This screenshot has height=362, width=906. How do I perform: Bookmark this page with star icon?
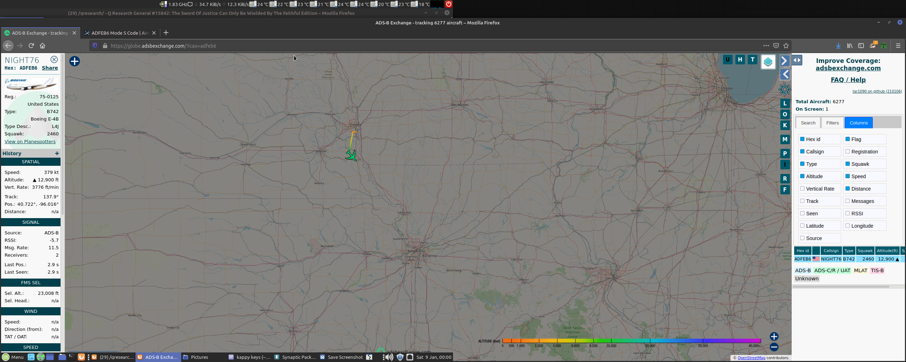point(786,46)
